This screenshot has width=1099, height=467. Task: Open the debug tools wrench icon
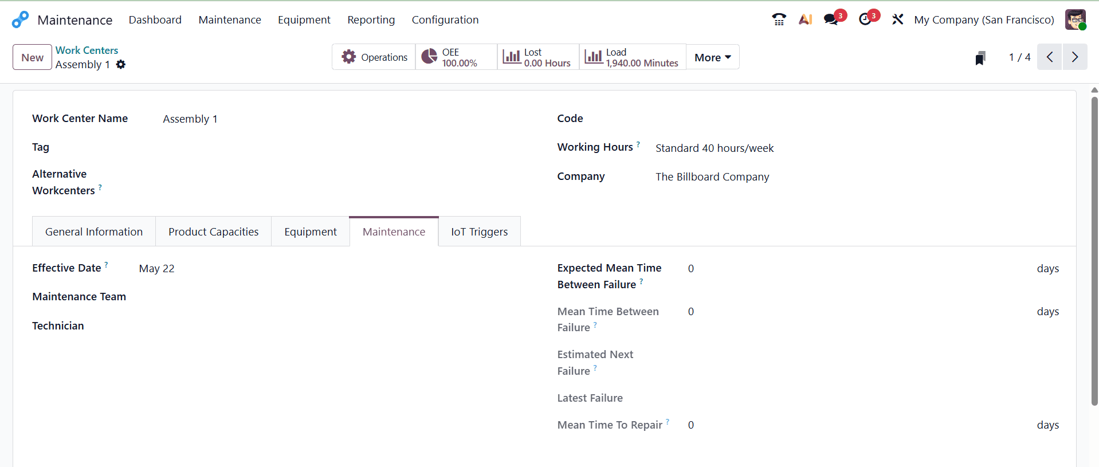tap(897, 19)
